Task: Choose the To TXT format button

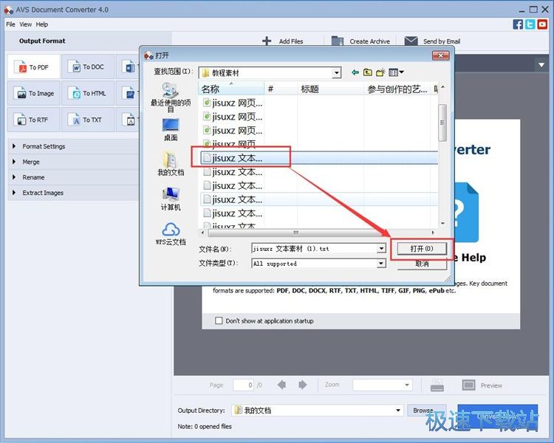Action: pos(87,120)
